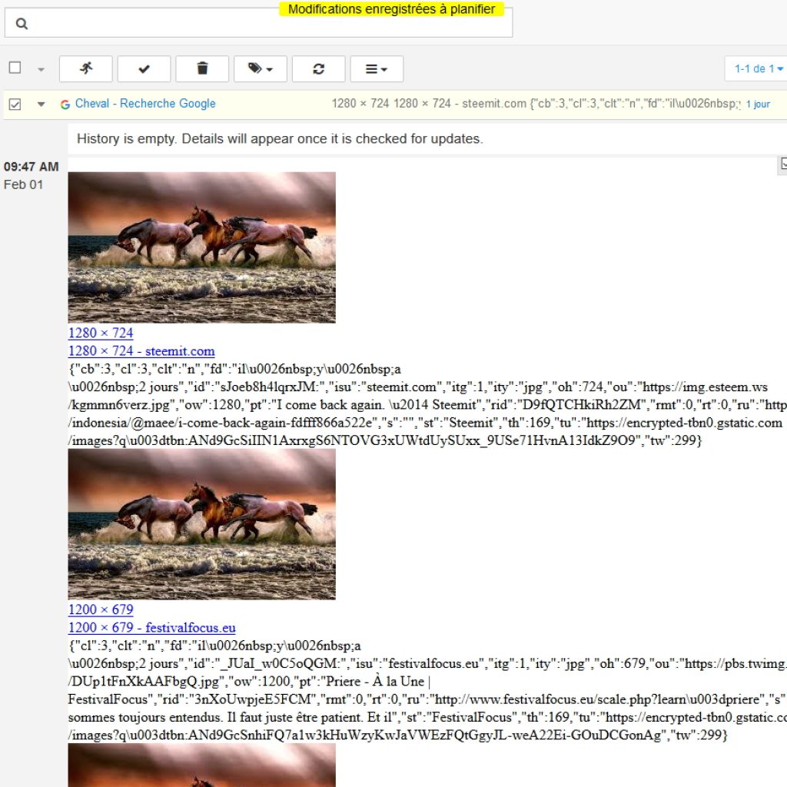This screenshot has height=787, width=787.
Task: Click inside the search input field
Action: [258, 23]
